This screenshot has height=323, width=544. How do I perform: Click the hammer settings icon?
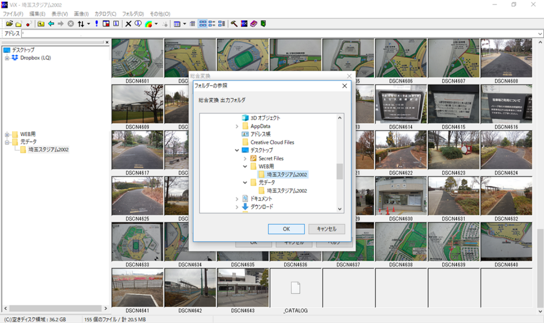click(234, 23)
